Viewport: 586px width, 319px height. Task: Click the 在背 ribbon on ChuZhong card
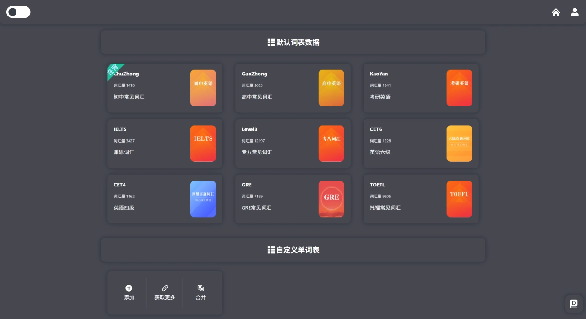[114, 72]
